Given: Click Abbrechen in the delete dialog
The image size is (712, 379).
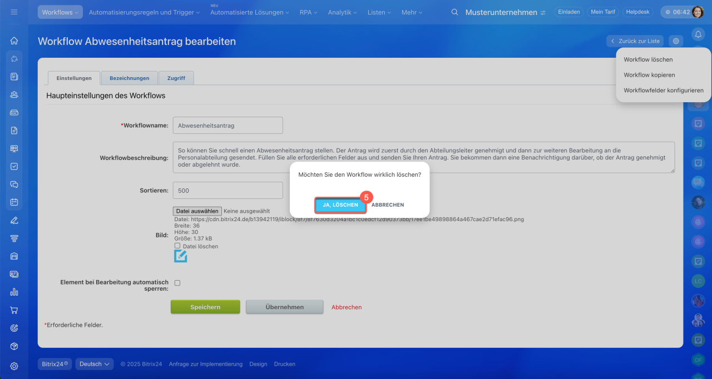Looking at the screenshot, I should (x=388, y=205).
